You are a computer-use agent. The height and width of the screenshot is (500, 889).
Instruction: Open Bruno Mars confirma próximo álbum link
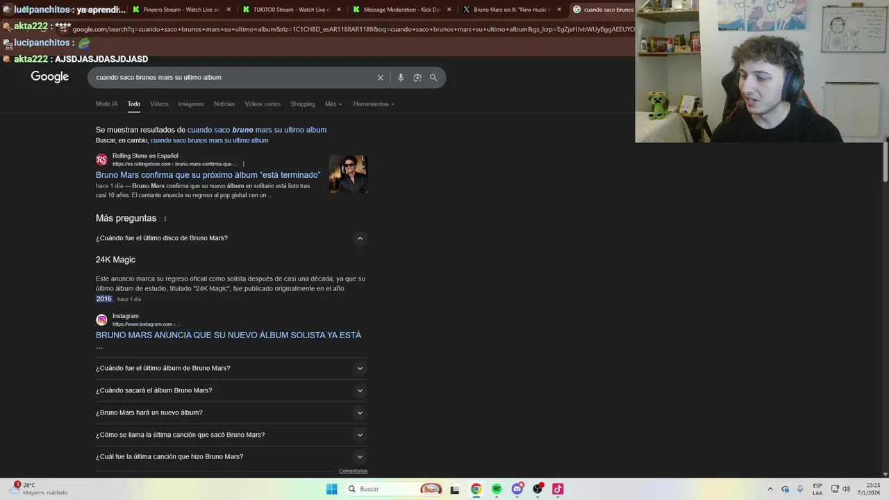point(208,175)
